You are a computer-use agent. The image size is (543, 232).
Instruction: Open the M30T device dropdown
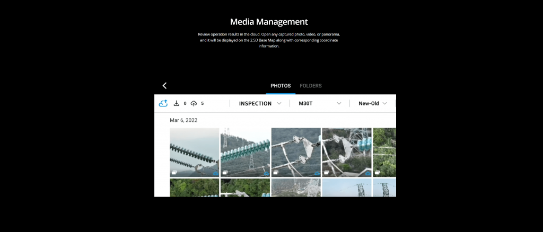click(320, 103)
